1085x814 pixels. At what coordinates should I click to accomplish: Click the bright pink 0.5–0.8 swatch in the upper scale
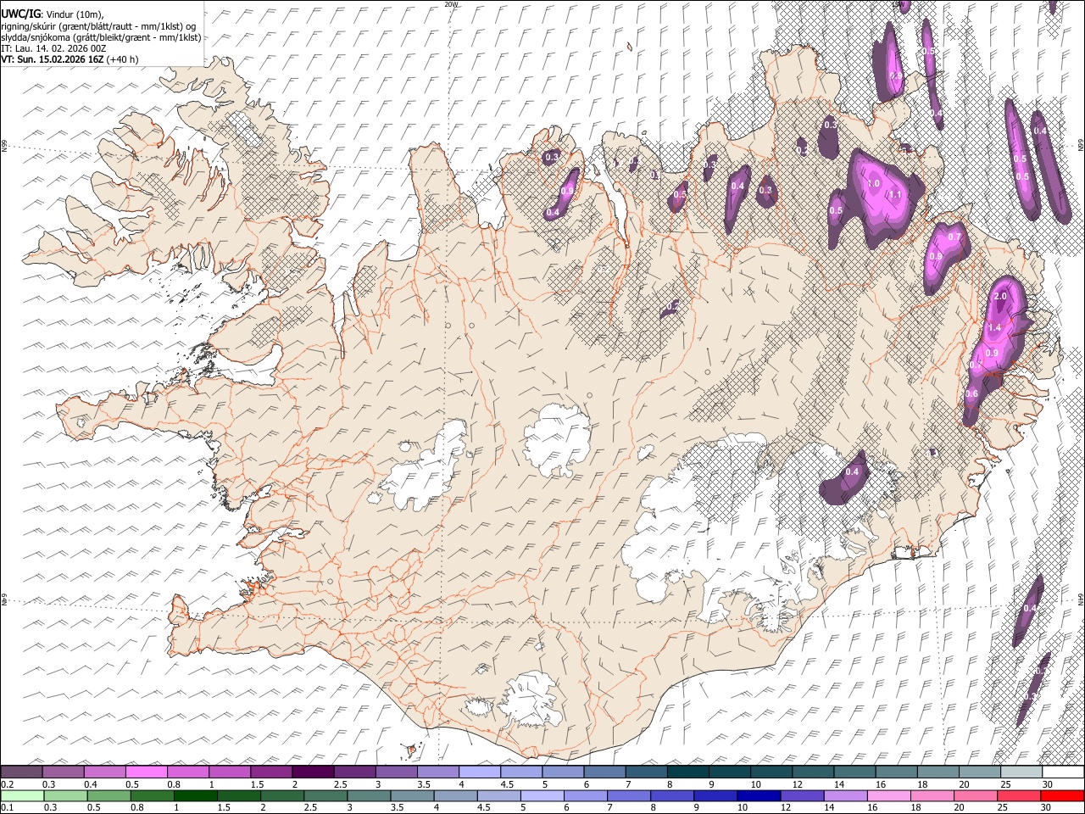pos(147,772)
